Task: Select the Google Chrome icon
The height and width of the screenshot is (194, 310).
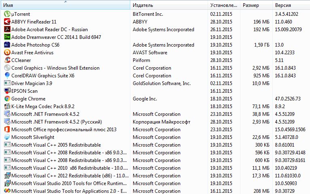Action: (x=7, y=99)
